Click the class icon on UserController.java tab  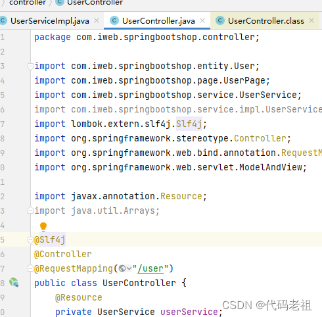[114, 21]
